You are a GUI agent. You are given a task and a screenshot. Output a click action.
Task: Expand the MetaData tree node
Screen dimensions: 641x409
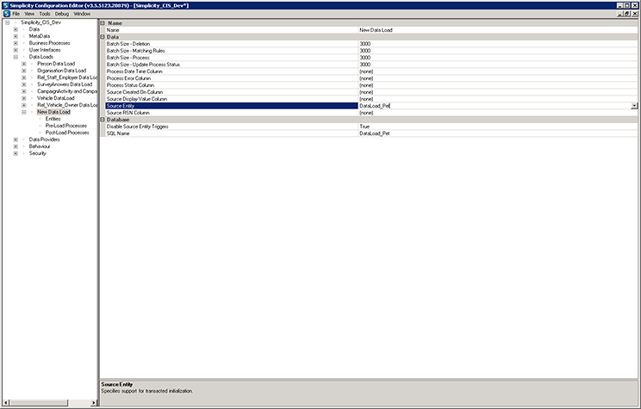coord(16,36)
